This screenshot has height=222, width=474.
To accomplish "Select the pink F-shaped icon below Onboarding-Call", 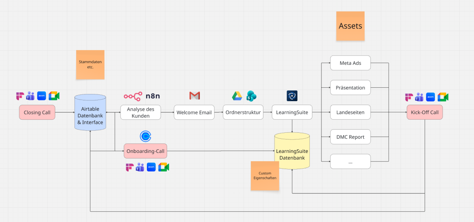I will click(130, 167).
